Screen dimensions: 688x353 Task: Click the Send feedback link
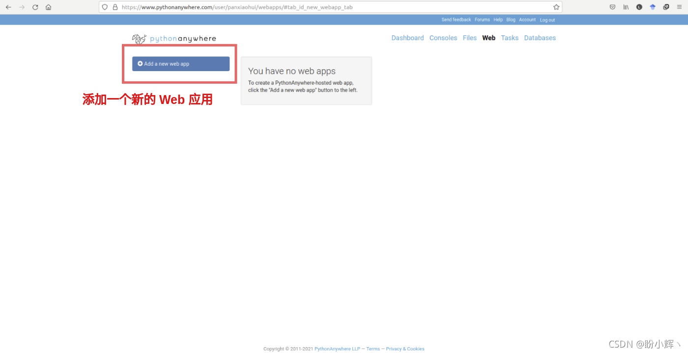pyautogui.click(x=456, y=20)
